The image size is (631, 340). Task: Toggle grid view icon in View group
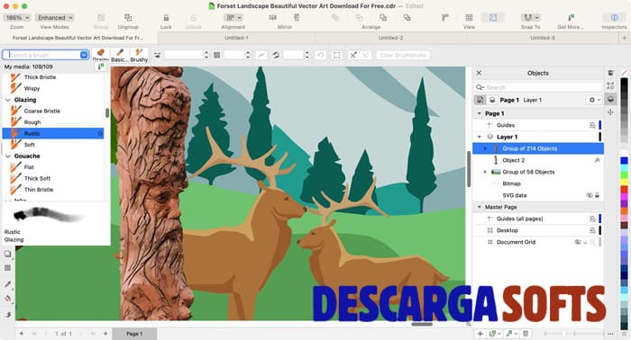point(469,18)
